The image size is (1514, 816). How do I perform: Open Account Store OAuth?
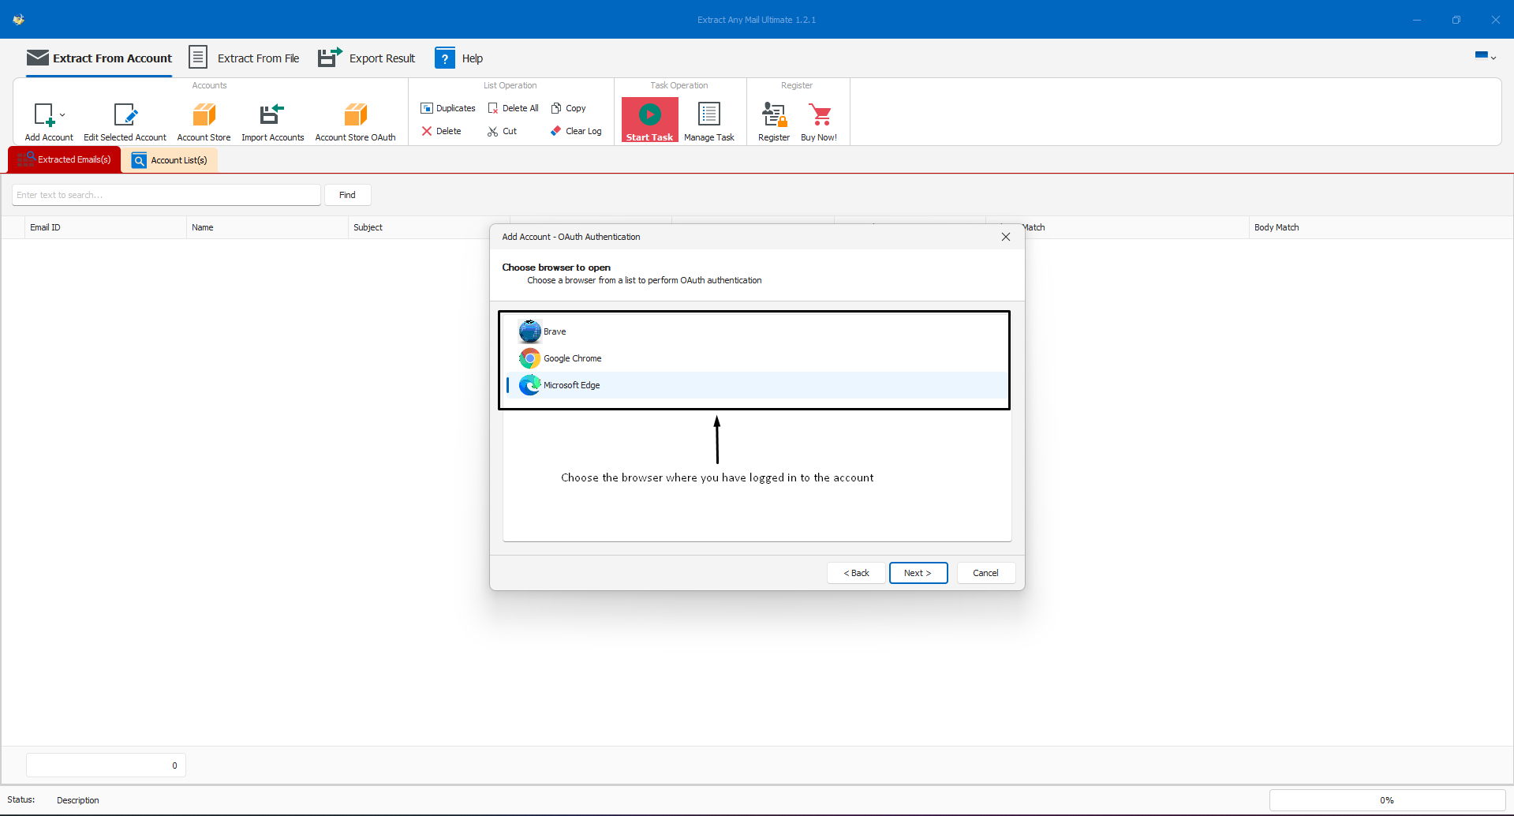coord(355,115)
